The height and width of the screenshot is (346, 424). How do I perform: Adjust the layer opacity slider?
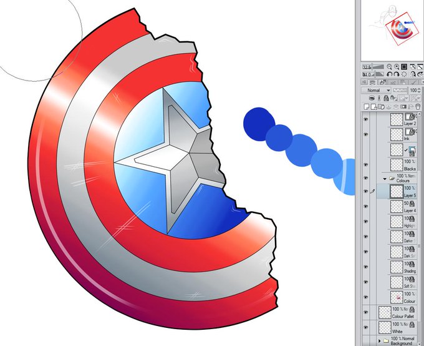[400, 90]
